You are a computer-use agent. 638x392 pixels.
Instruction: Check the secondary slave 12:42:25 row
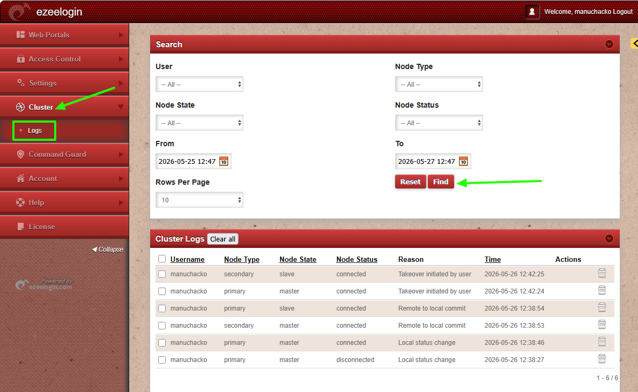pos(162,274)
